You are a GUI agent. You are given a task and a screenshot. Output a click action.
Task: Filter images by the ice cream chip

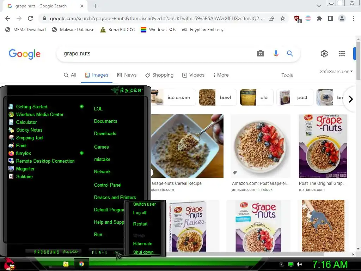(173, 97)
